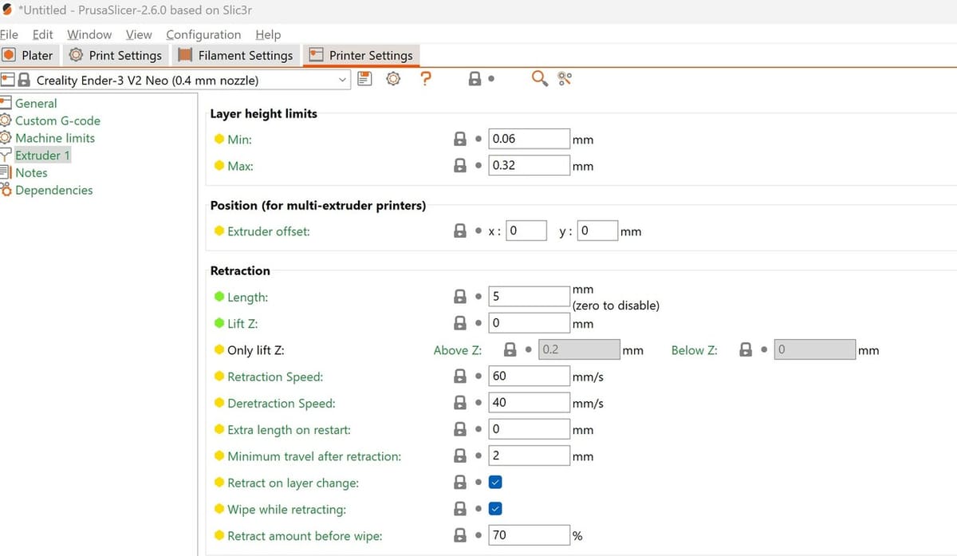Click the Deretraction Speed label
This screenshot has height=556, width=957.
(282, 404)
